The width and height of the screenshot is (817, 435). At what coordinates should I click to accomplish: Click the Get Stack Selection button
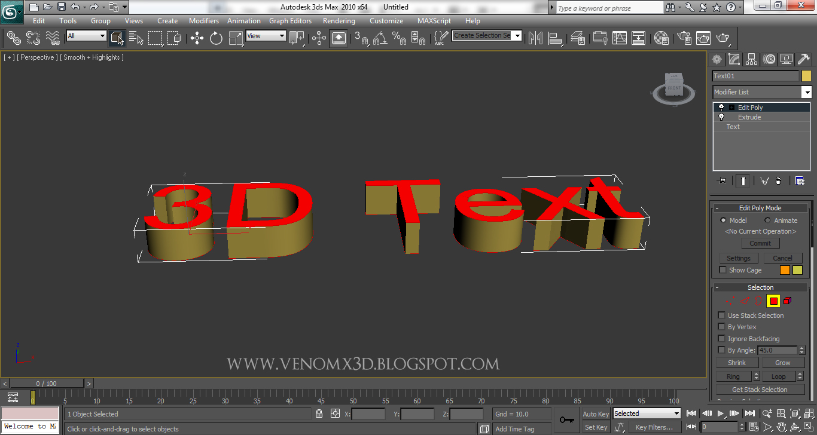760,389
